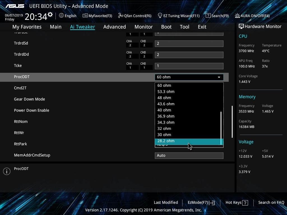Open the Tool tab
Screen dimensions: 287x215
tap(184, 27)
